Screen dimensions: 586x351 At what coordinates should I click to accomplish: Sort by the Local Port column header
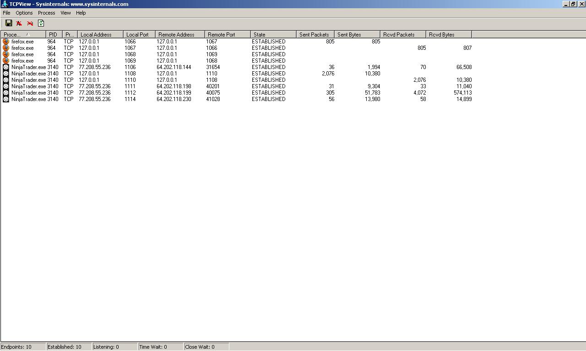[140, 35]
